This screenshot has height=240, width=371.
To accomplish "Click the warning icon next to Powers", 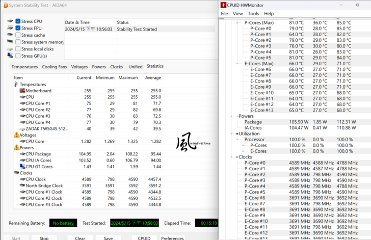I will [16, 148].
